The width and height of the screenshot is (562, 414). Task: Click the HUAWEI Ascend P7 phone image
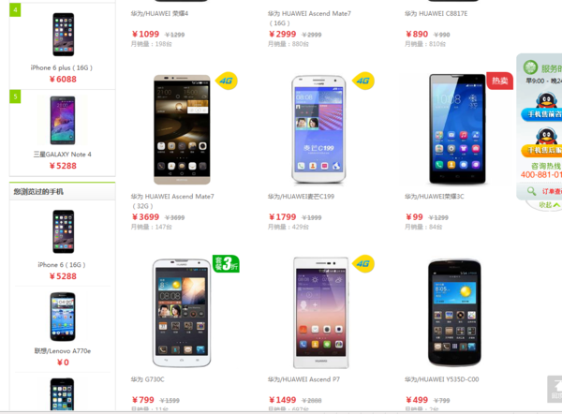point(320,313)
